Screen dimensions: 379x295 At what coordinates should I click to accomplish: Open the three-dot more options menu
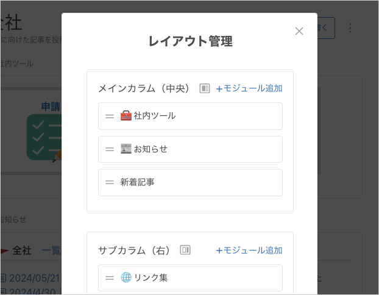click(x=350, y=28)
